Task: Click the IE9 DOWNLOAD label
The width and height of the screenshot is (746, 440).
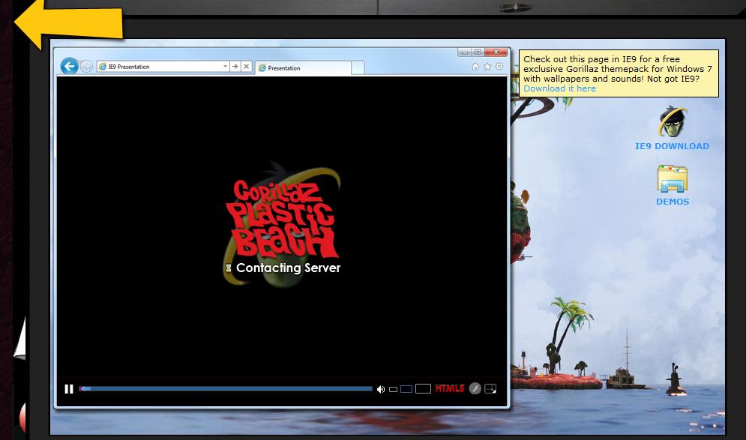Action: tap(673, 146)
